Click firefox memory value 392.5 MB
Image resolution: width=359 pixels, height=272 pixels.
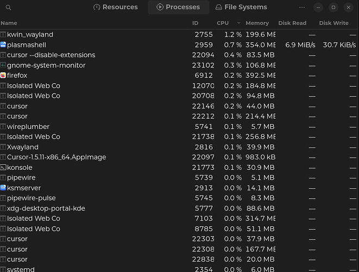point(261,76)
